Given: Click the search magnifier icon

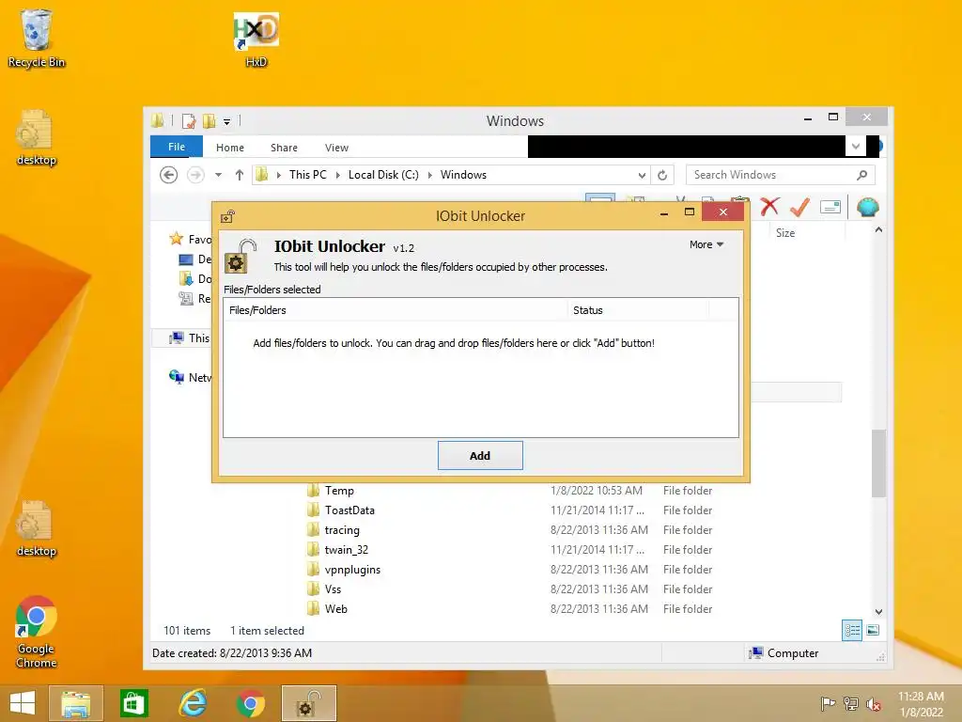Looking at the screenshot, I should tap(862, 175).
